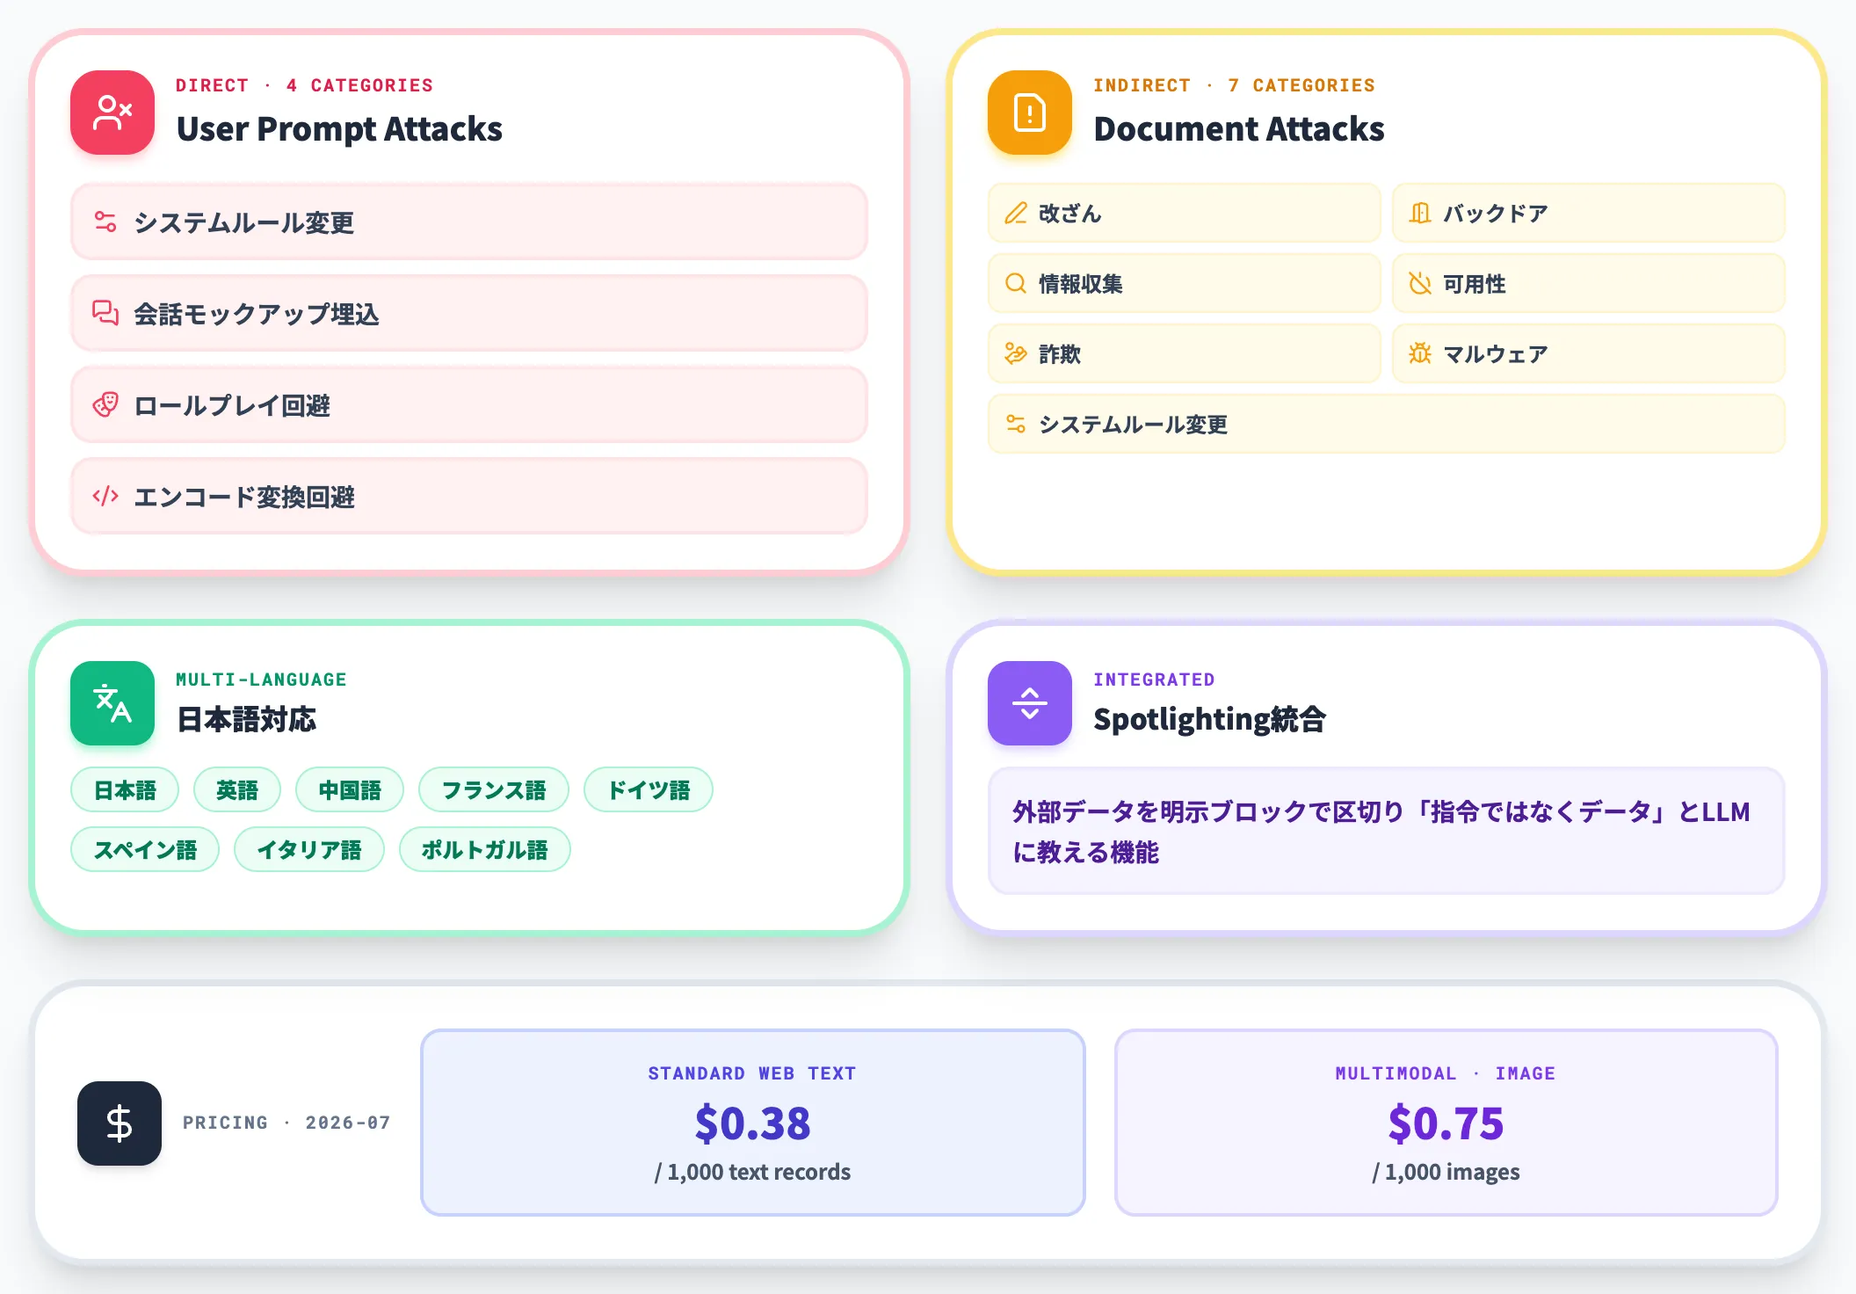The width and height of the screenshot is (1856, 1294).
Task: Click the ドイツ語 language chip
Action: (649, 789)
